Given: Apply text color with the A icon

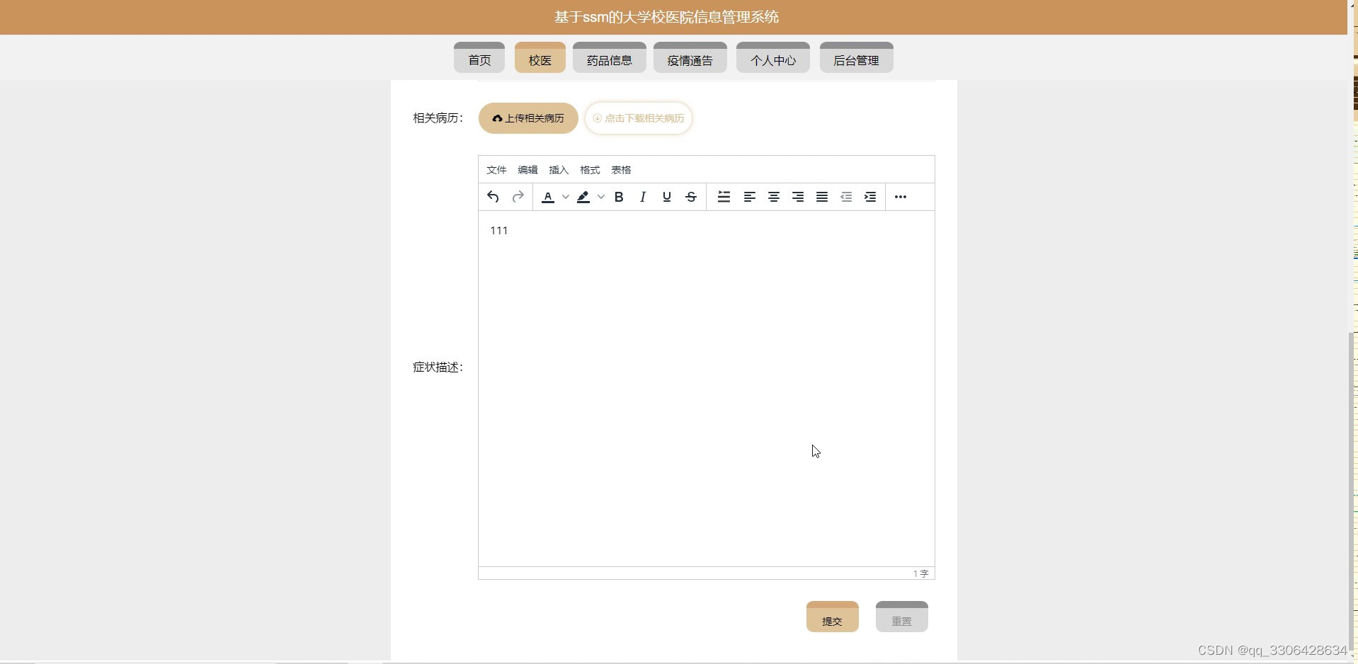Looking at the screenshot, I should coord(548,197).
